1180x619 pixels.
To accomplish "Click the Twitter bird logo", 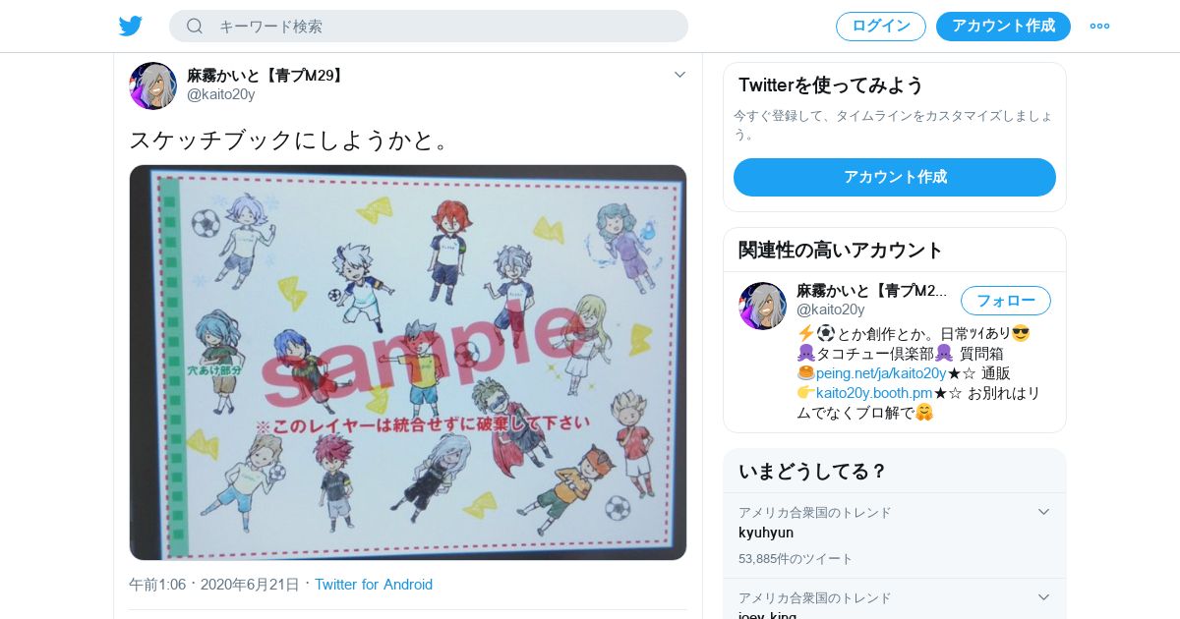I will click(x=131, y=27).
